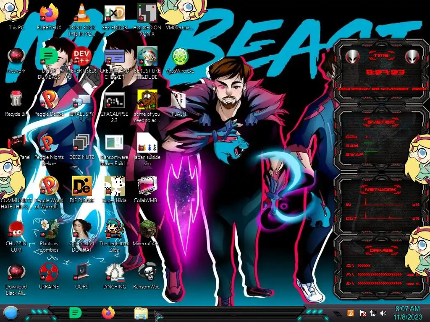Click the left alien head widget icon
The image size is (430, 322).
point(352,57)
